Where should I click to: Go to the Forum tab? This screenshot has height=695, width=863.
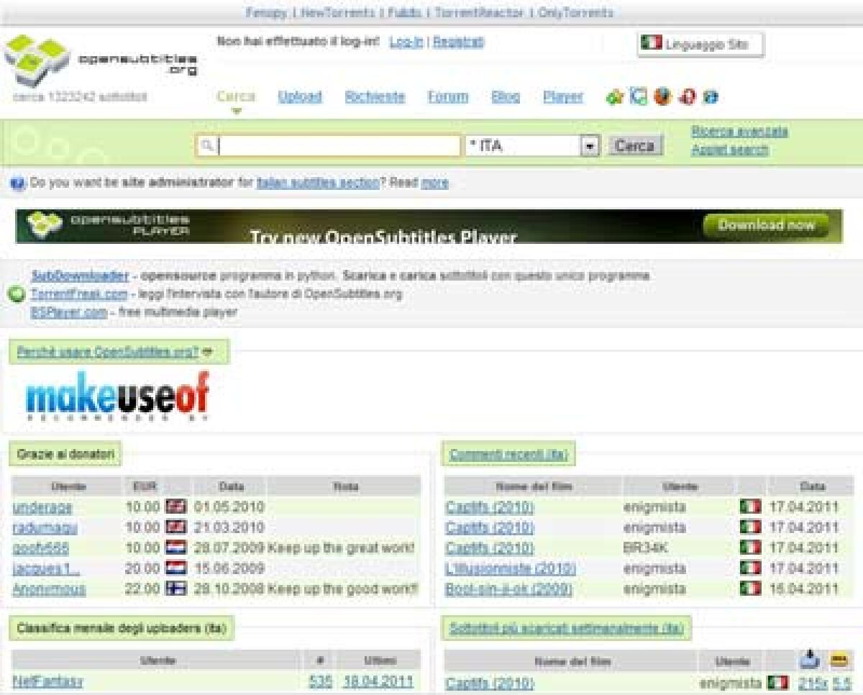tap(448, 96)
